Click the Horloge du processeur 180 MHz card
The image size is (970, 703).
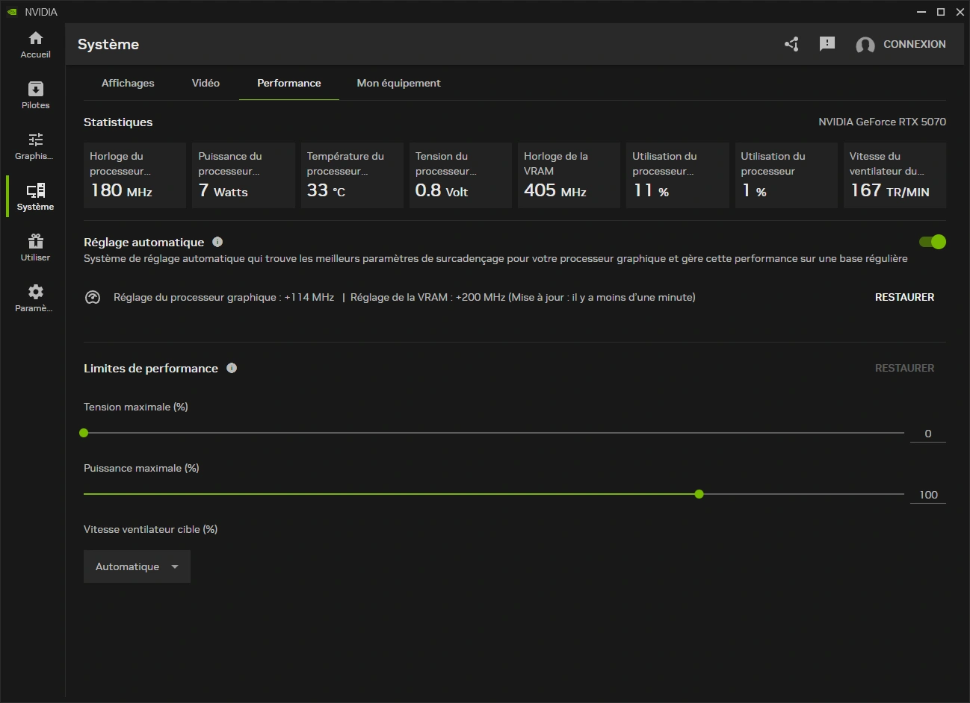click(135, 175)
